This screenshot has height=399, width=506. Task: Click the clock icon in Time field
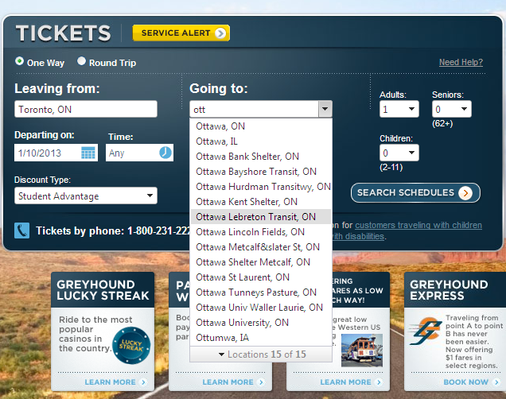point(165,153)
